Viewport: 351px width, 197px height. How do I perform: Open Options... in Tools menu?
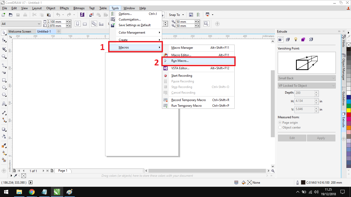(136, 14)
